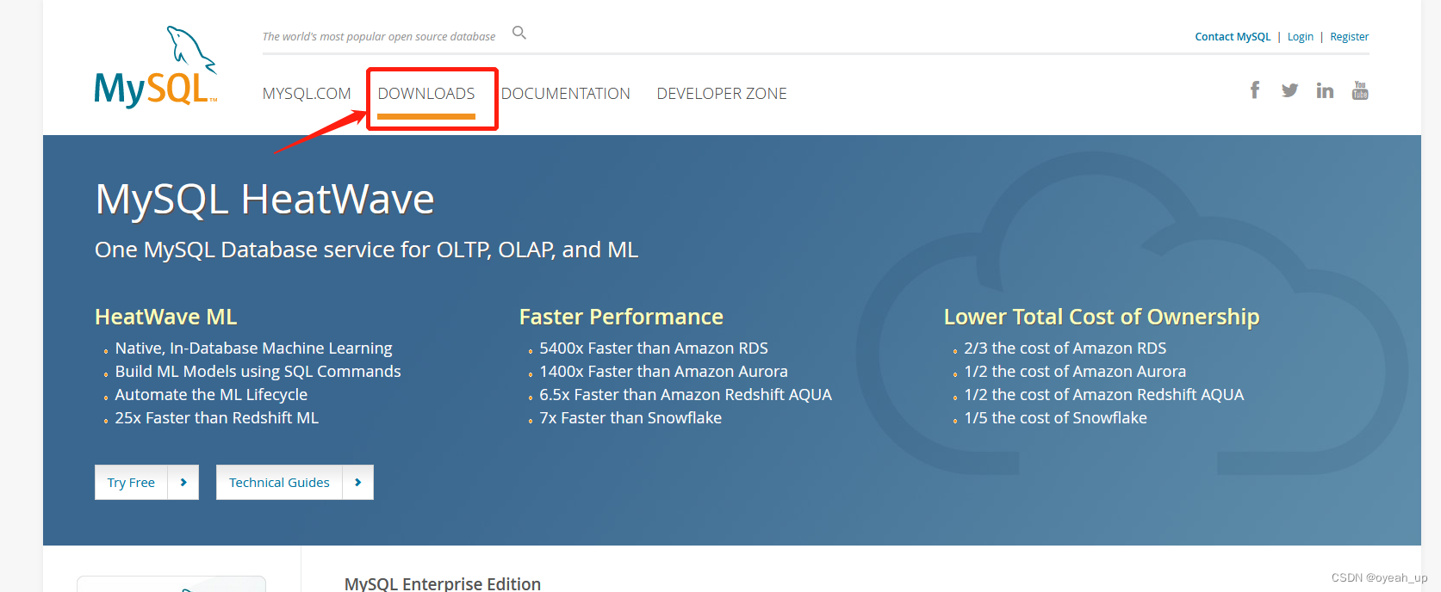The width and height of the screenshot is (1441, 592).
Task: Click the MySQL HeatWave heading
Action: (x=264, y=200)
